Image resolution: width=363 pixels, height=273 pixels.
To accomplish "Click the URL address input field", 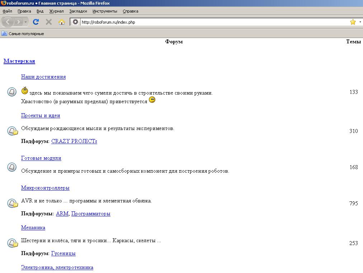I will (212, 22).
